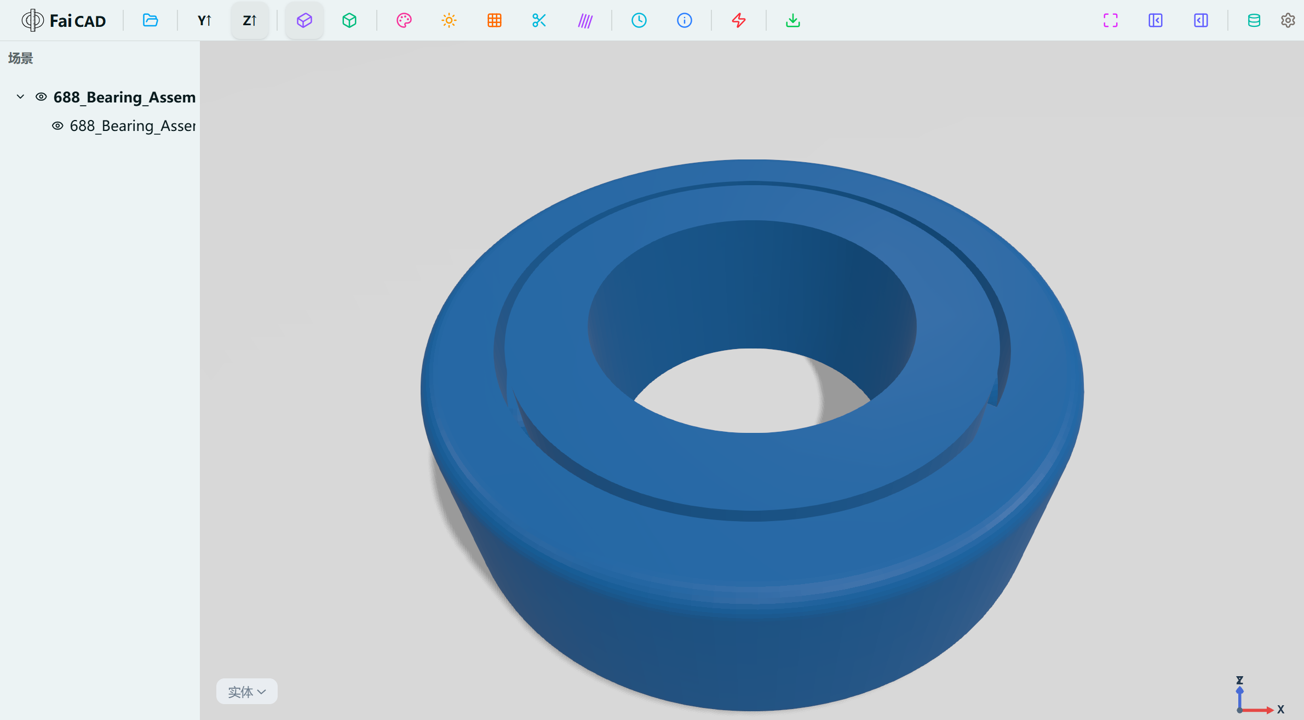Enter fullscreen with the magenta frame icon
Viewport: 1304px width, 720px height.
pos(1111,20)
